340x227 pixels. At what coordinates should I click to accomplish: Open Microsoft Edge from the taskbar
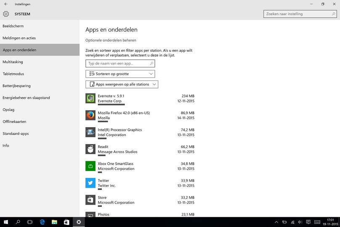42,222
